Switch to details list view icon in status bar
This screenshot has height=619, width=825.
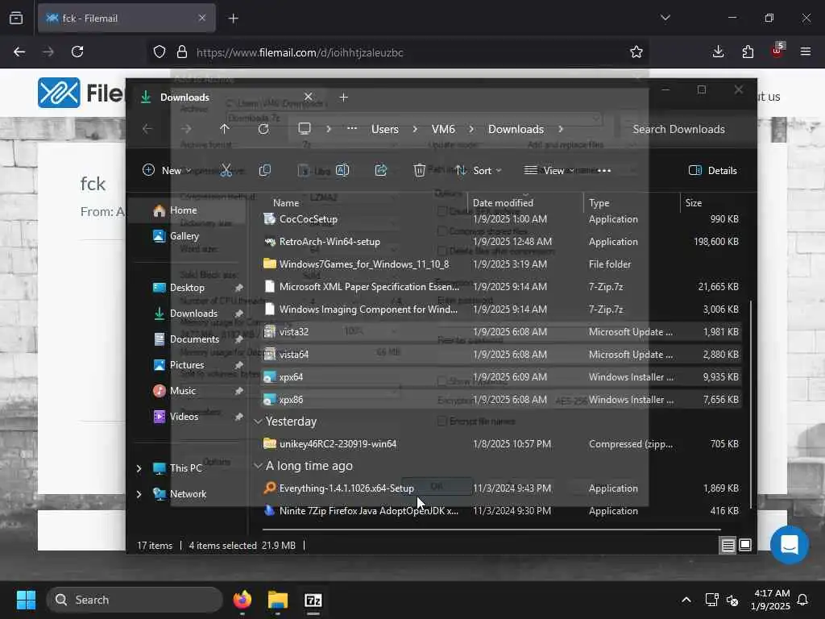click(728, 546)
